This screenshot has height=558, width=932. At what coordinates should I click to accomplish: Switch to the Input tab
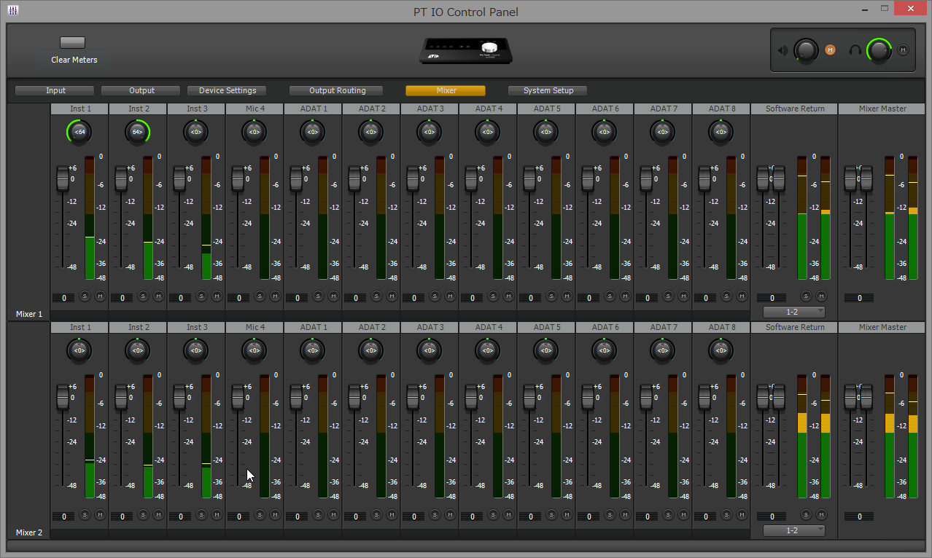click(x=55, y=90)
